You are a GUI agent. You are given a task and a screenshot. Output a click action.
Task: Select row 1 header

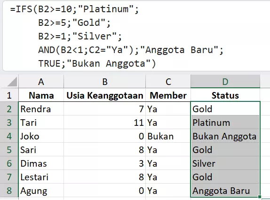[9, 95]
